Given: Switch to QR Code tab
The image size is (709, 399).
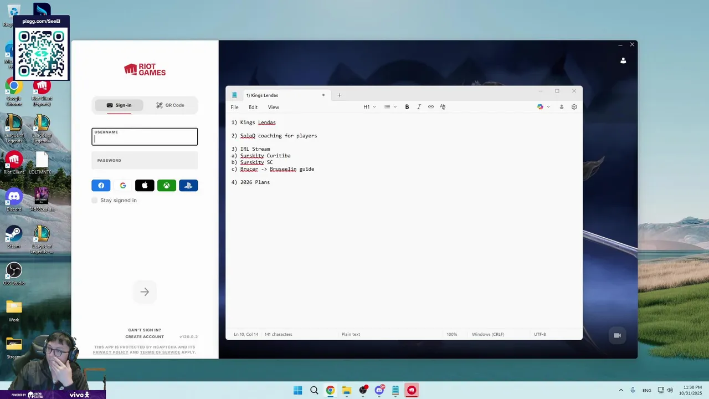Looking at the screenshot, I should click(x=170, y=105).
